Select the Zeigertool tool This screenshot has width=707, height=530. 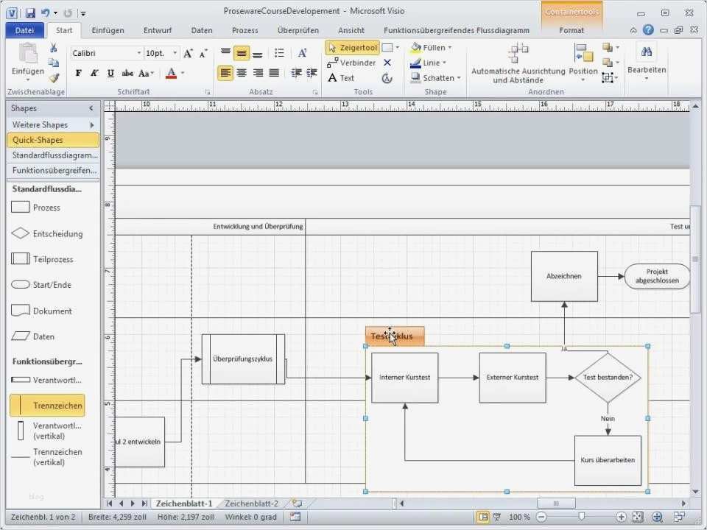(x=353, y=47)
